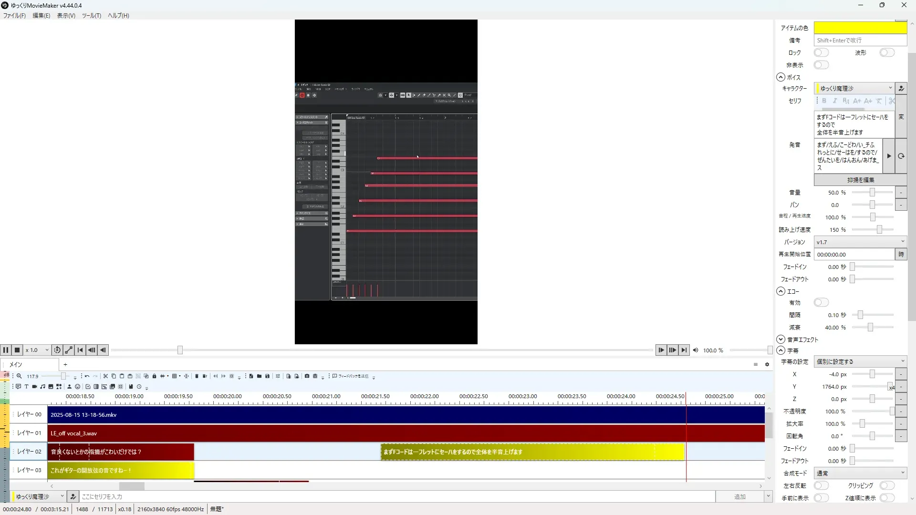
Task: Click the yellow アイテムの色 swatch
Action: click(860, 28)
